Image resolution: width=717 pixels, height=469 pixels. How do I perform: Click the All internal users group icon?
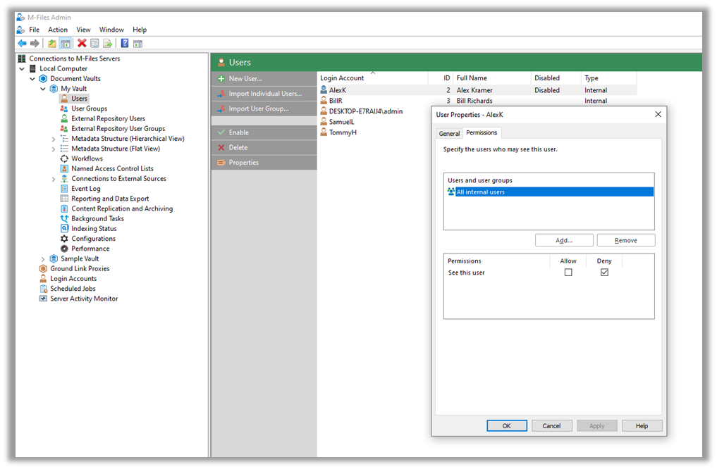point(451,192)
